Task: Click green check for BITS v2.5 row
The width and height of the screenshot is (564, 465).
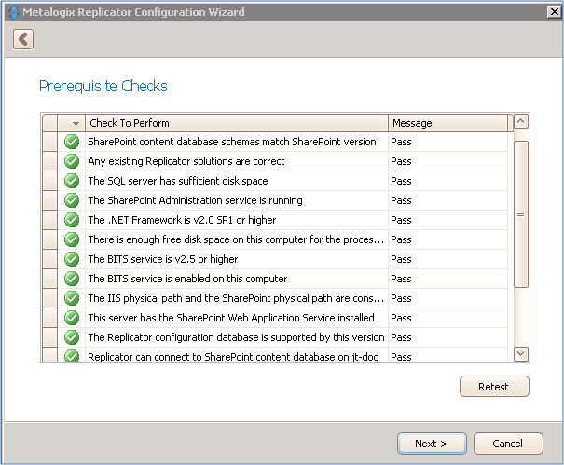Action: coord(72,259)
